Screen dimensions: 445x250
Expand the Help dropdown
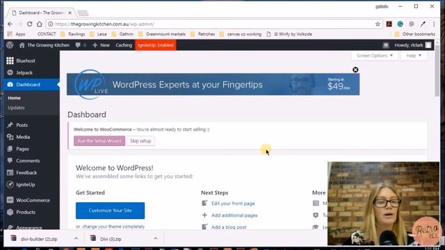coord(414,56)
